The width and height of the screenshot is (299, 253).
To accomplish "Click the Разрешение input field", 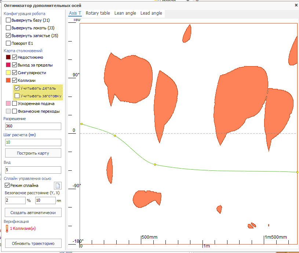I will [x=33, y=126].
